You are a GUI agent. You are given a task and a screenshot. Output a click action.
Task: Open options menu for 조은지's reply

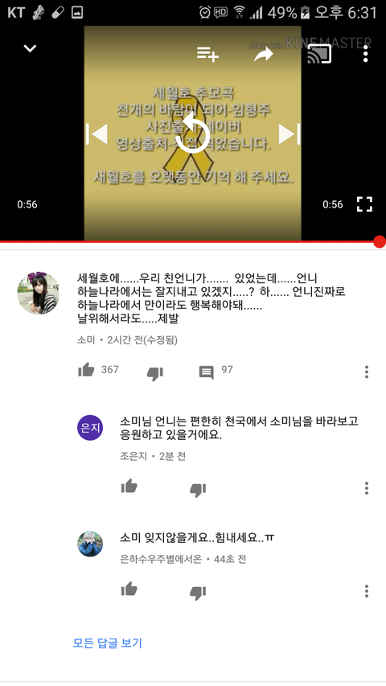click(x=367, y=488)
